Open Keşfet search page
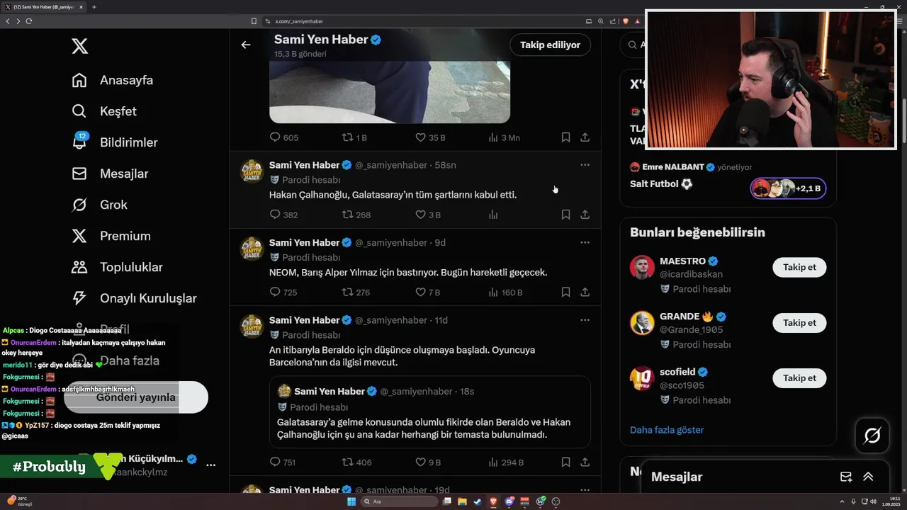Viewport: 907px width, 510px height. (104, 111)
